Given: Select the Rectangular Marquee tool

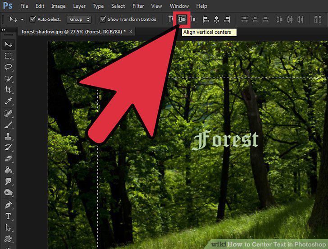Looking at the screenshot, I should click(x=9, y=55).
